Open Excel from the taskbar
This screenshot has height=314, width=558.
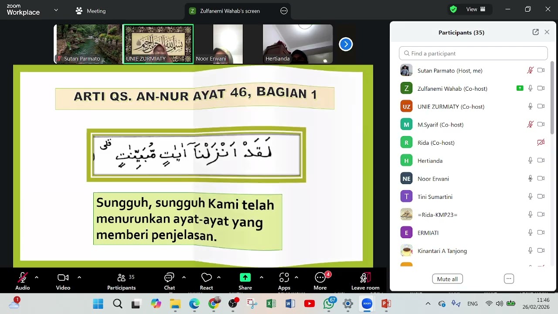271,304
